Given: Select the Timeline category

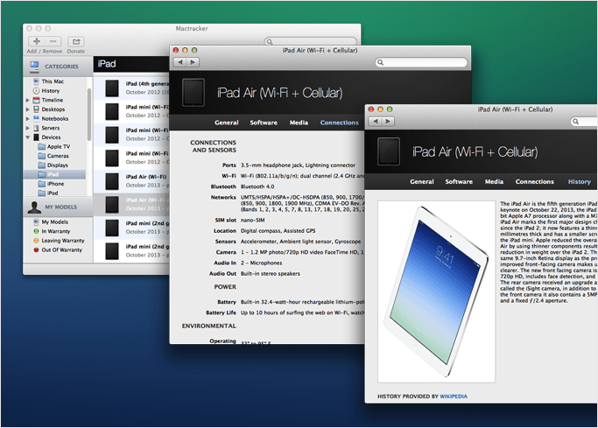Looking at the screenshot, I should pos(53,100).
